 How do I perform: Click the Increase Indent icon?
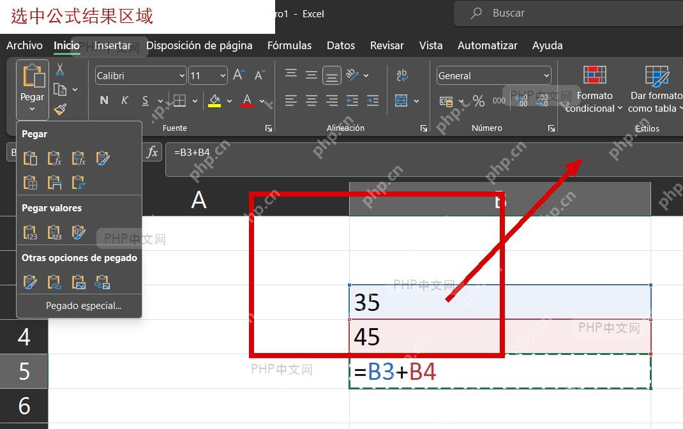pos(373,101)
